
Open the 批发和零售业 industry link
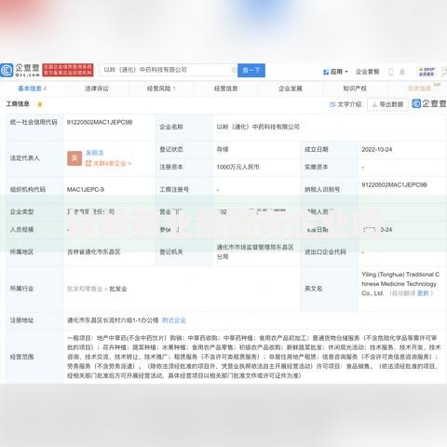pyautogui.click(x=85, y=289)
